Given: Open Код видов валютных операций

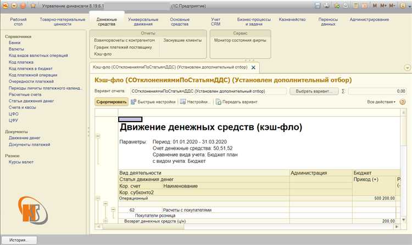Looking at the screenshot, I should click(38, 55).
